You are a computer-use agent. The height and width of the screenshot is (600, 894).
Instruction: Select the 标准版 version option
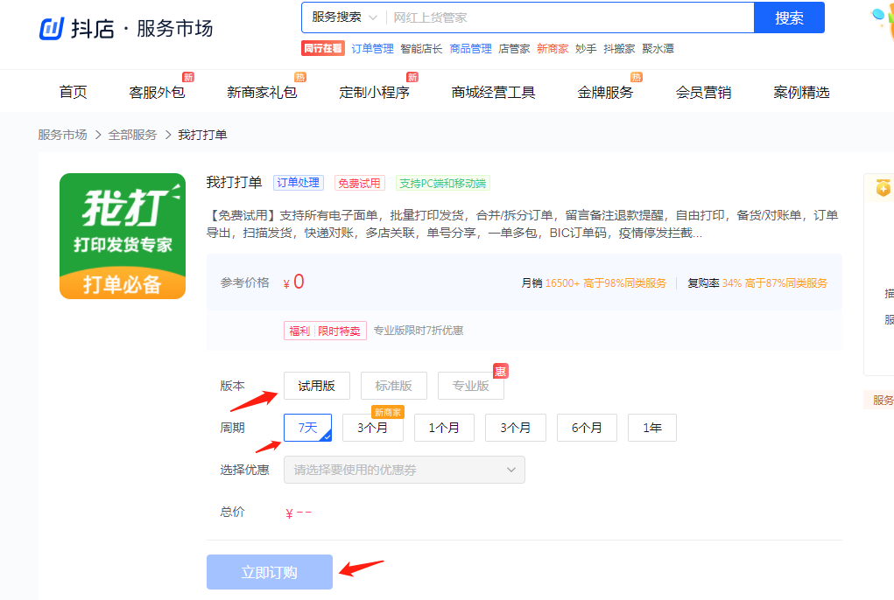point(393,386)
